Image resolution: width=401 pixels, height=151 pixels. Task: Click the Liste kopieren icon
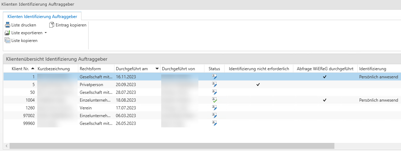pyautogui.click(x=7, y=41)
